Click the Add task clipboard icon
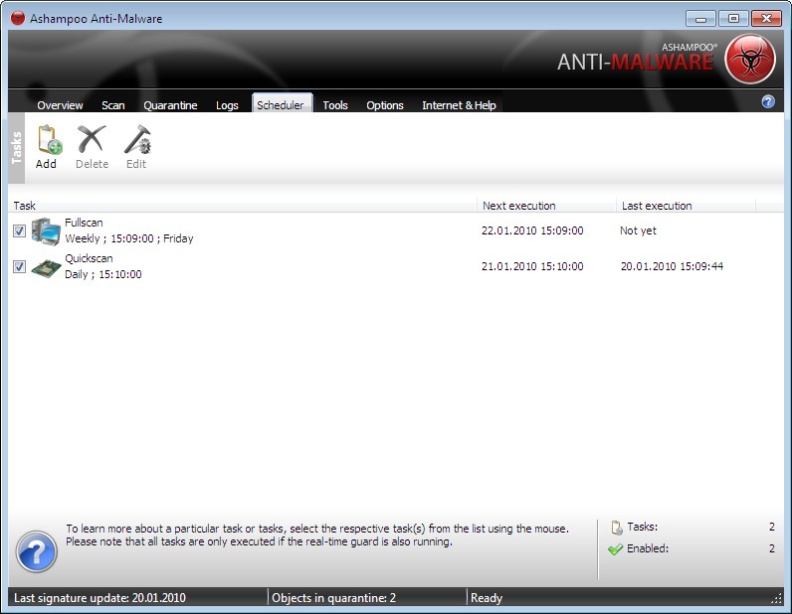The image size is (792, 614). click(49, 140)
